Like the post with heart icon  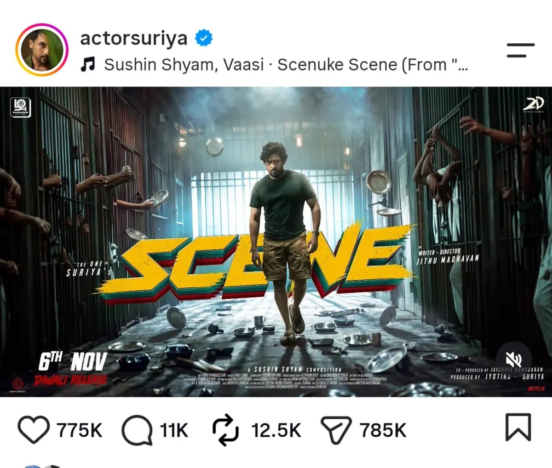[34, 430]
